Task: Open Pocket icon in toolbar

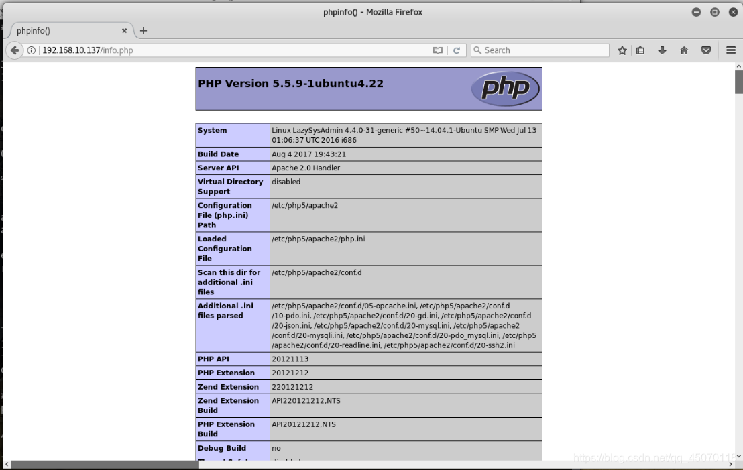Action: (706, 50)
